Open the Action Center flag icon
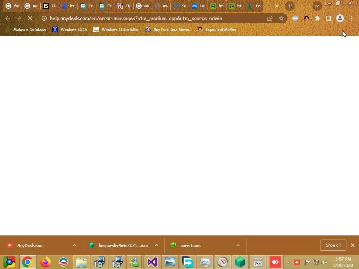Viewport: 359px width, 269px height. 307,262
